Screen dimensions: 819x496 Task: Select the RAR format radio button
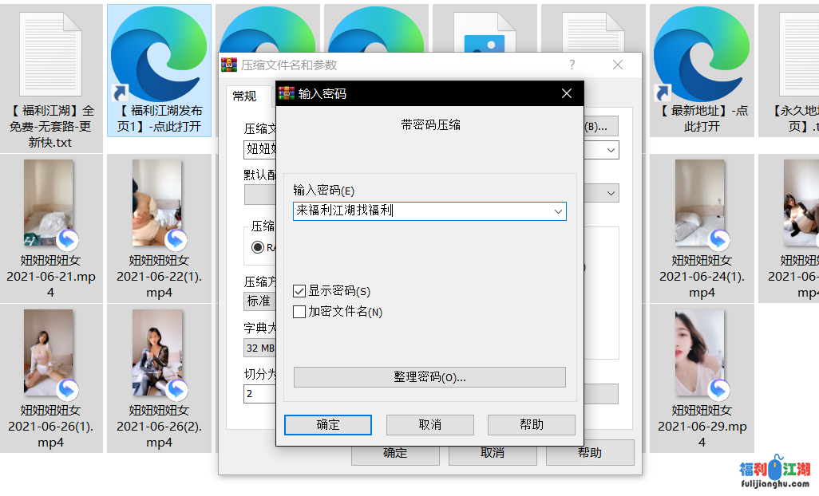258,247
